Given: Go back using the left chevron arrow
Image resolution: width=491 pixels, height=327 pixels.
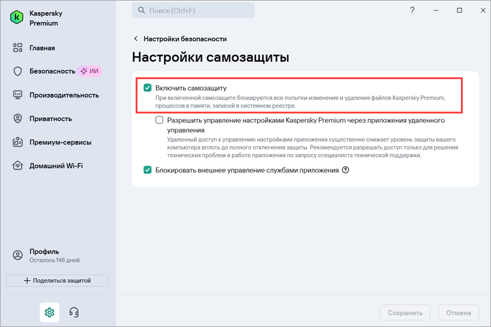Looking at the screenshot, I should [136, 39].
